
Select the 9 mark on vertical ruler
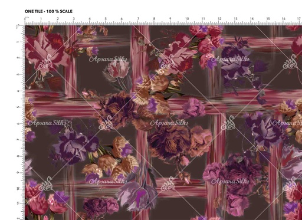coord(18,172)
